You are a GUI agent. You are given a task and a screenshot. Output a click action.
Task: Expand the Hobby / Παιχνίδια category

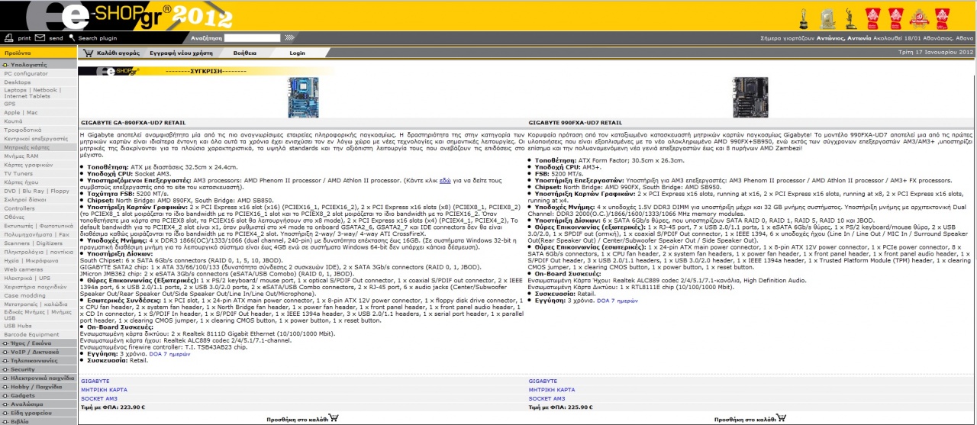click(38, 386)
